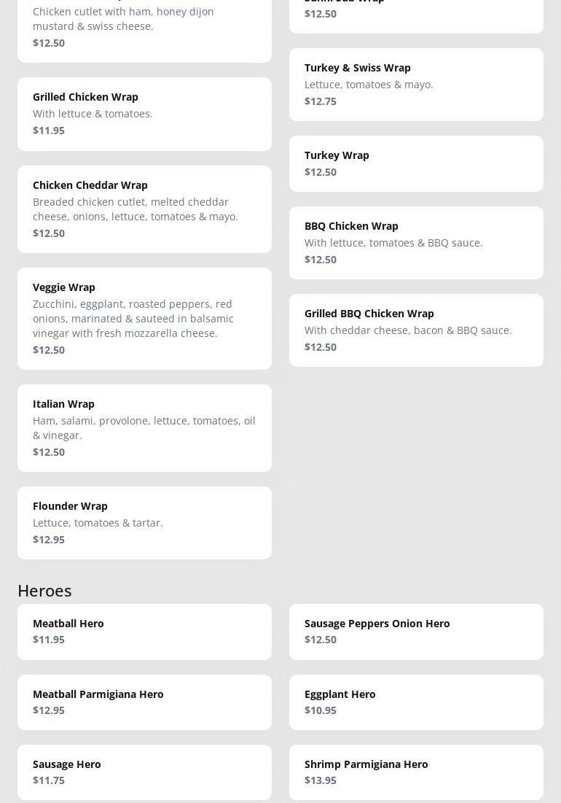Screen dimensions: 561x803
Task: Click the $12.95 Flounder Wrap price
Action: pos(49,540)
